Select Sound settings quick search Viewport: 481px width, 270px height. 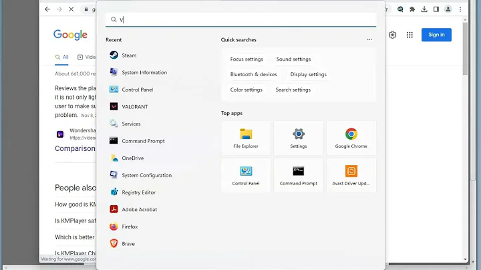tap(293, 59)
